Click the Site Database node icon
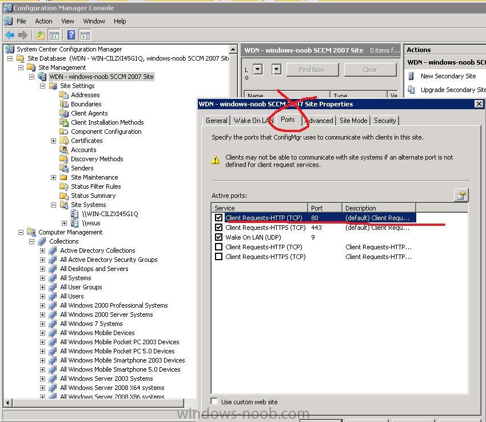486x422 pixels. coord(21,58)
